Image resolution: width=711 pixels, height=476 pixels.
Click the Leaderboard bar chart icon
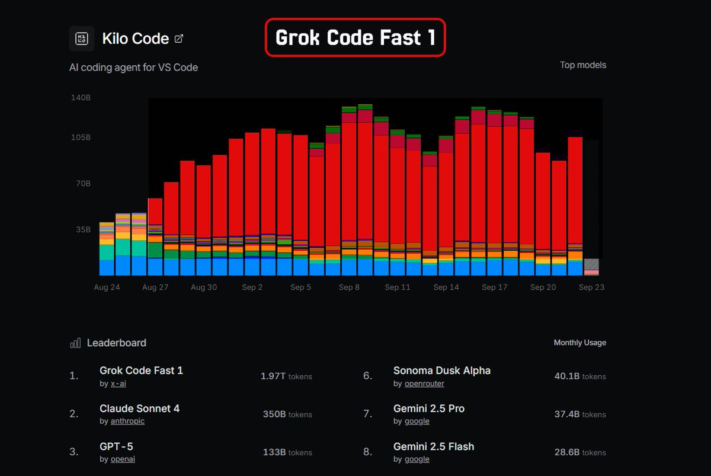tap(75, 343)
